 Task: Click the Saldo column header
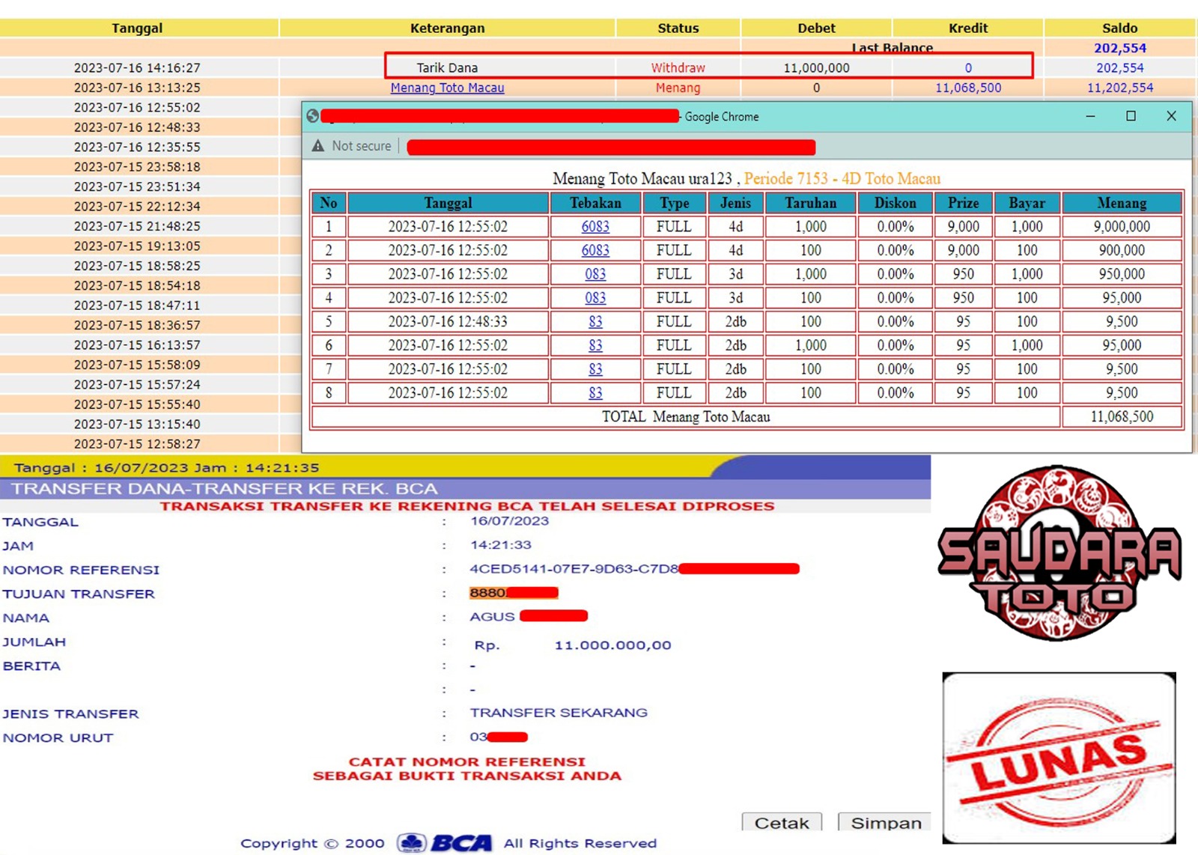point(1120,28)
